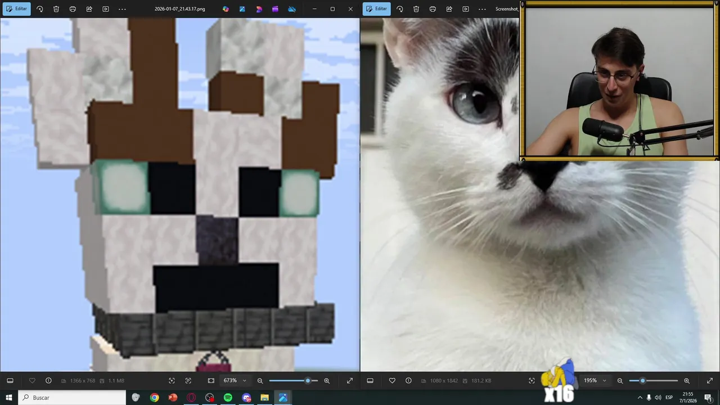
Task: Open PowerPoint from the taskbar
Action: point(173,398)
